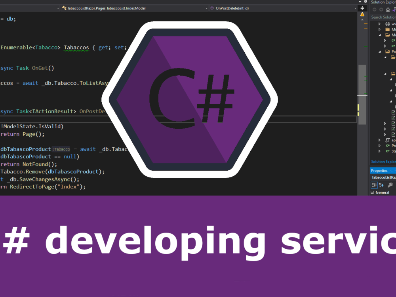Select the Pa… open folder icon
The width and height of the screenshot is (396, 297).
[x=387, y=51]
